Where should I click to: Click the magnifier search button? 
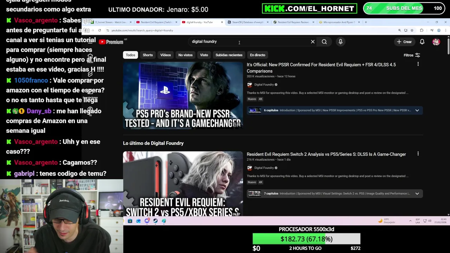pyautogui.click(x=324, y=42)
